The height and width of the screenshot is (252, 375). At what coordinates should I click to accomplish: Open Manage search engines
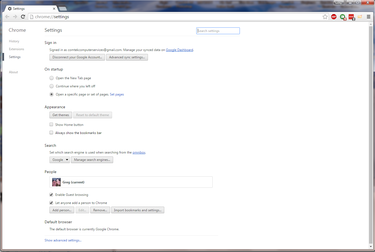click(x=92, y=160)
